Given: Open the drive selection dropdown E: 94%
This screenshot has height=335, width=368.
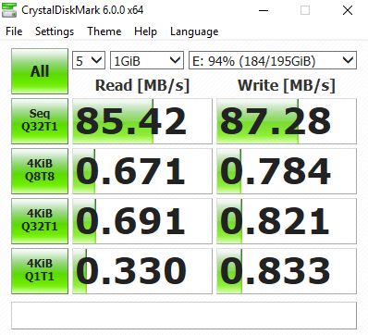Looking at the screenshot, I should point(273,60).
